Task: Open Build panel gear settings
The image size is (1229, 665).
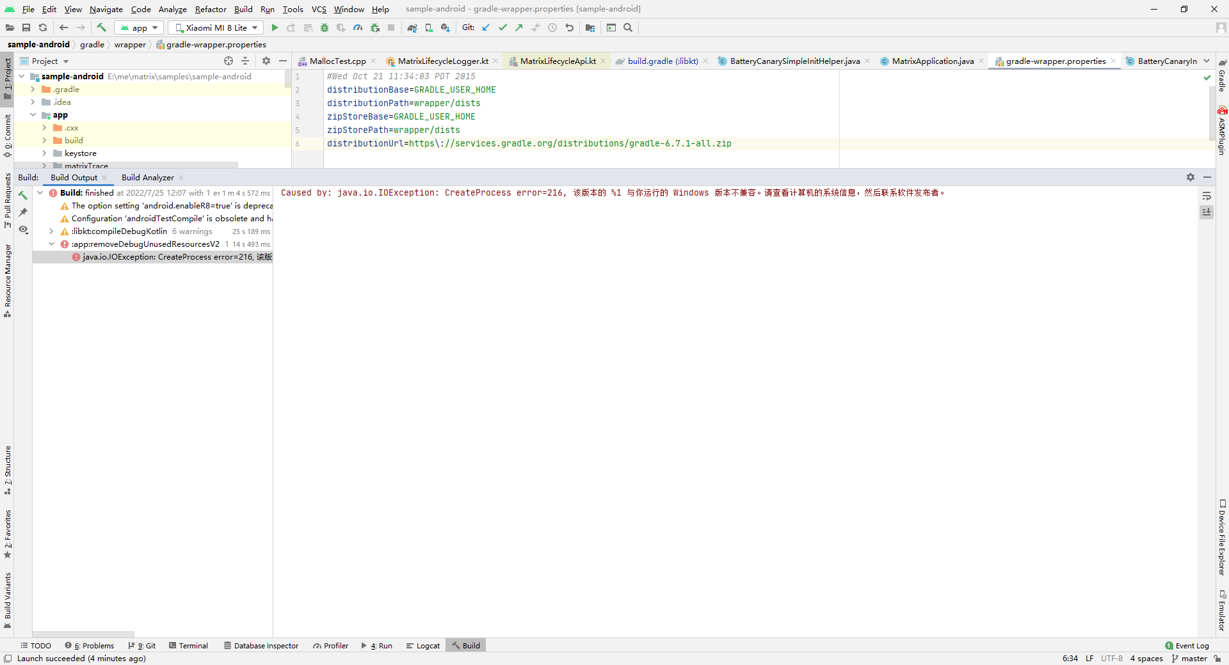Action: click(1191, 177)
